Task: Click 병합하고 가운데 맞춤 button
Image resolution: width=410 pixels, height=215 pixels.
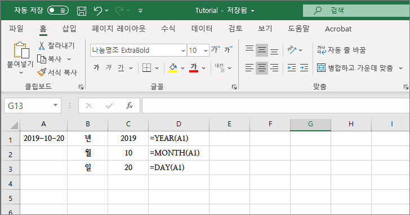Action: [355, 68]
